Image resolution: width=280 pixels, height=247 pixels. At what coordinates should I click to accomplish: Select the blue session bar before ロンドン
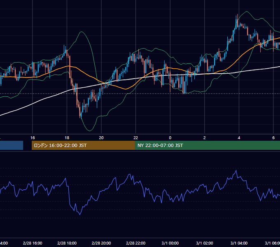12,145
